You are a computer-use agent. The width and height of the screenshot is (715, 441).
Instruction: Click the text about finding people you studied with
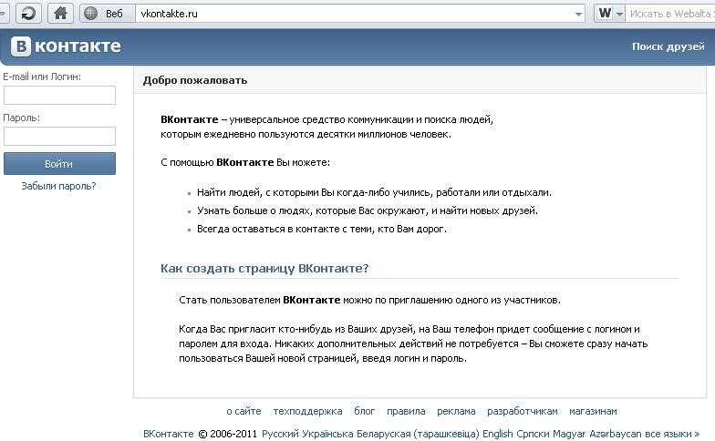(x=374, y=192)
